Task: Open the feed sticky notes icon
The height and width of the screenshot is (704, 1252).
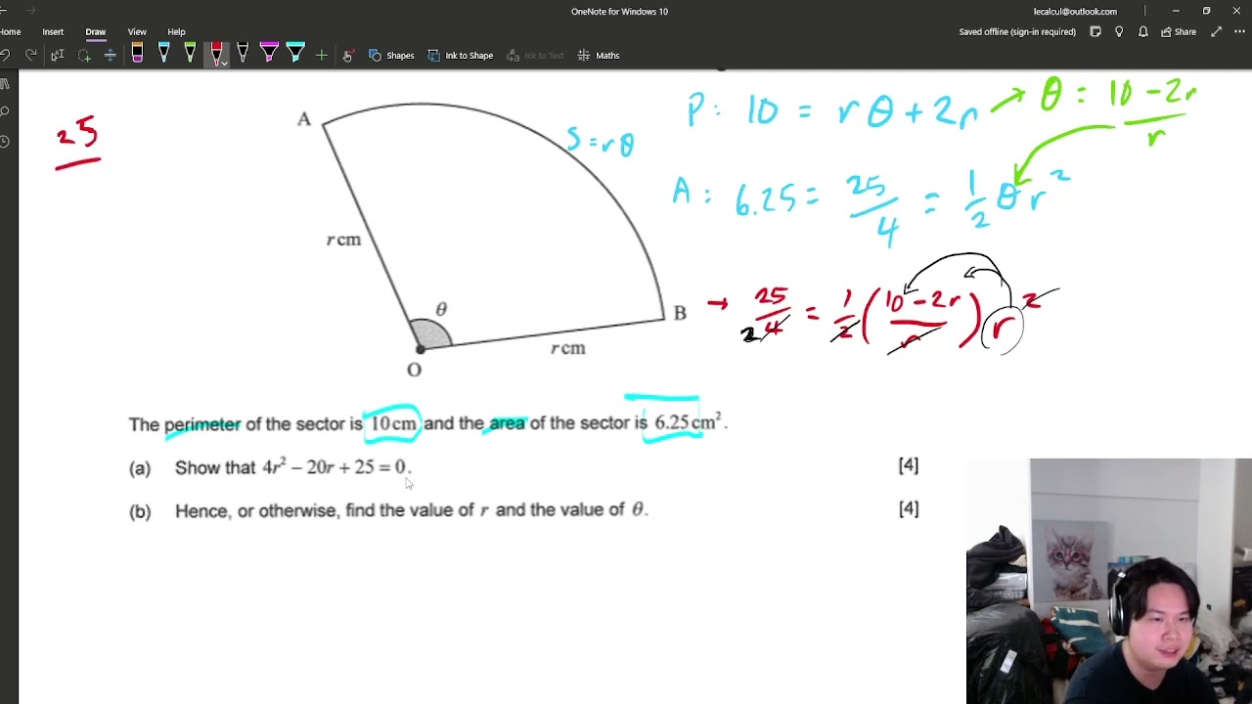Action: click(x=1095, y=32)
